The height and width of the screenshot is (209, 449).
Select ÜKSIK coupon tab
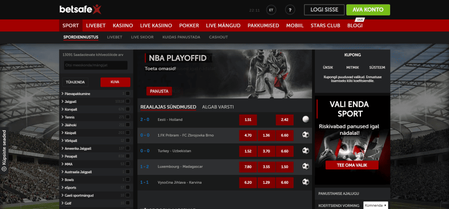click(x=328, y=68)
